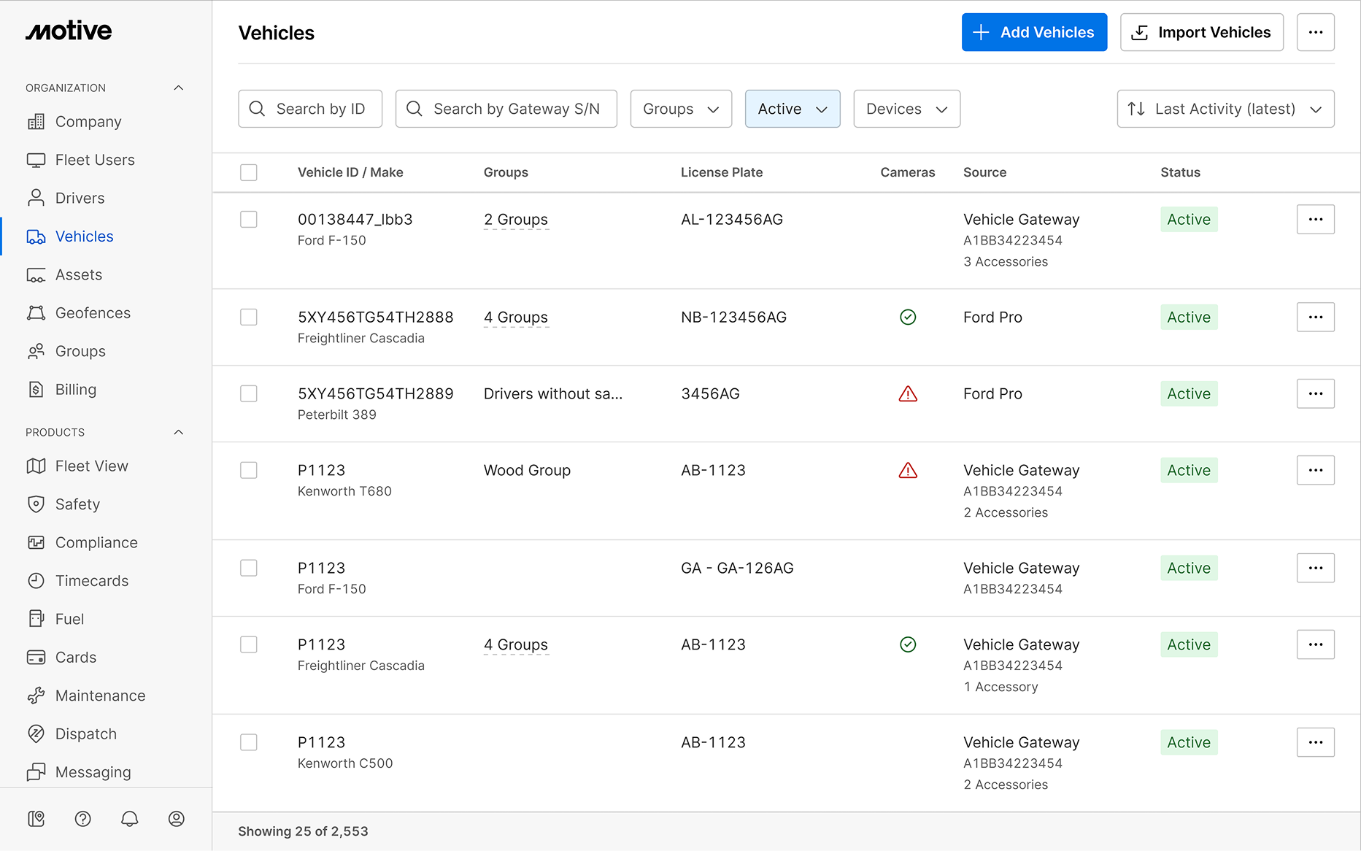Open row options for Peterbilt 389 vehicle
1361x851 pixels.
pos(1316,393)
